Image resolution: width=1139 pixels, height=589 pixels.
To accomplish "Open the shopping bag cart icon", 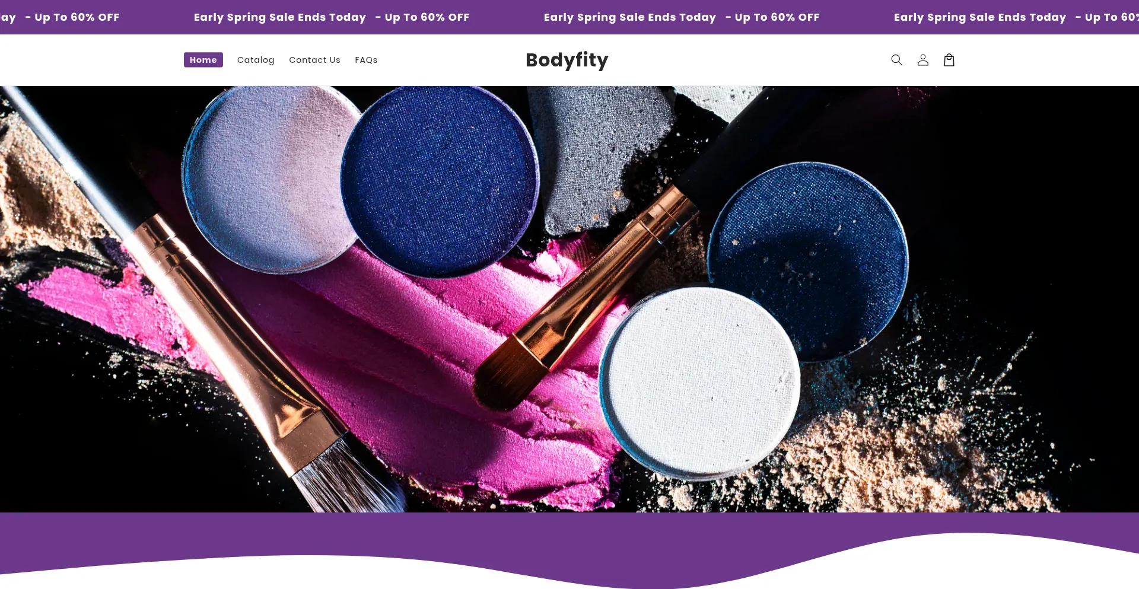I will tap(949, 60).
